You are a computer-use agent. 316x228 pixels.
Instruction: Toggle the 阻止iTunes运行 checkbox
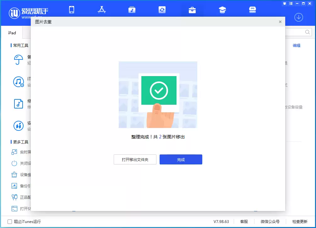click(x=10, y=221)
